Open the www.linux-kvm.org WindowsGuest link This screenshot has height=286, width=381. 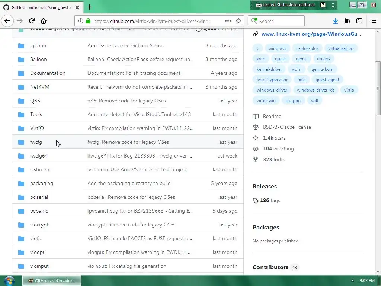click(311, 34)
